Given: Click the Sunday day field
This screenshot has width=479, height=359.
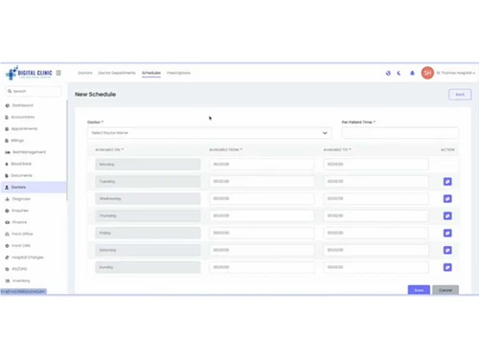Looking at the screenshot, I should [148, 267].
